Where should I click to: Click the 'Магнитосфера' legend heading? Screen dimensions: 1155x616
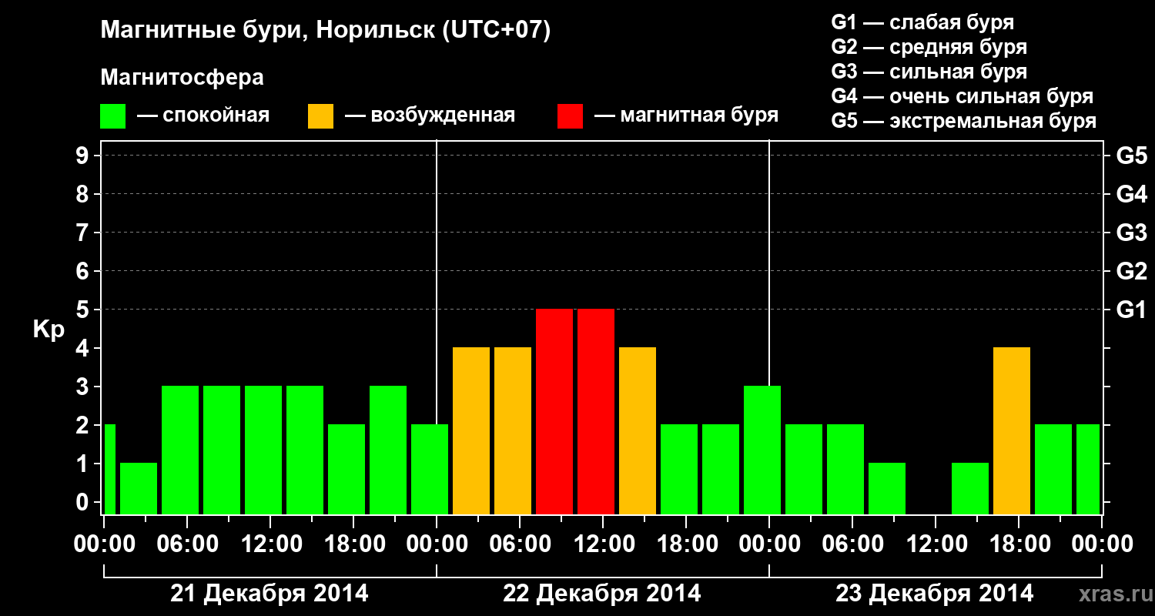click(182, 78)
